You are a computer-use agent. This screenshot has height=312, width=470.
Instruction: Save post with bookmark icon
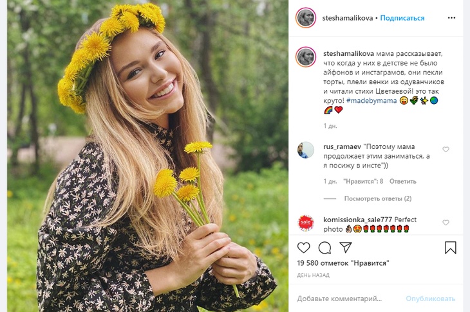pyautogui.click(x=450, y=248)
